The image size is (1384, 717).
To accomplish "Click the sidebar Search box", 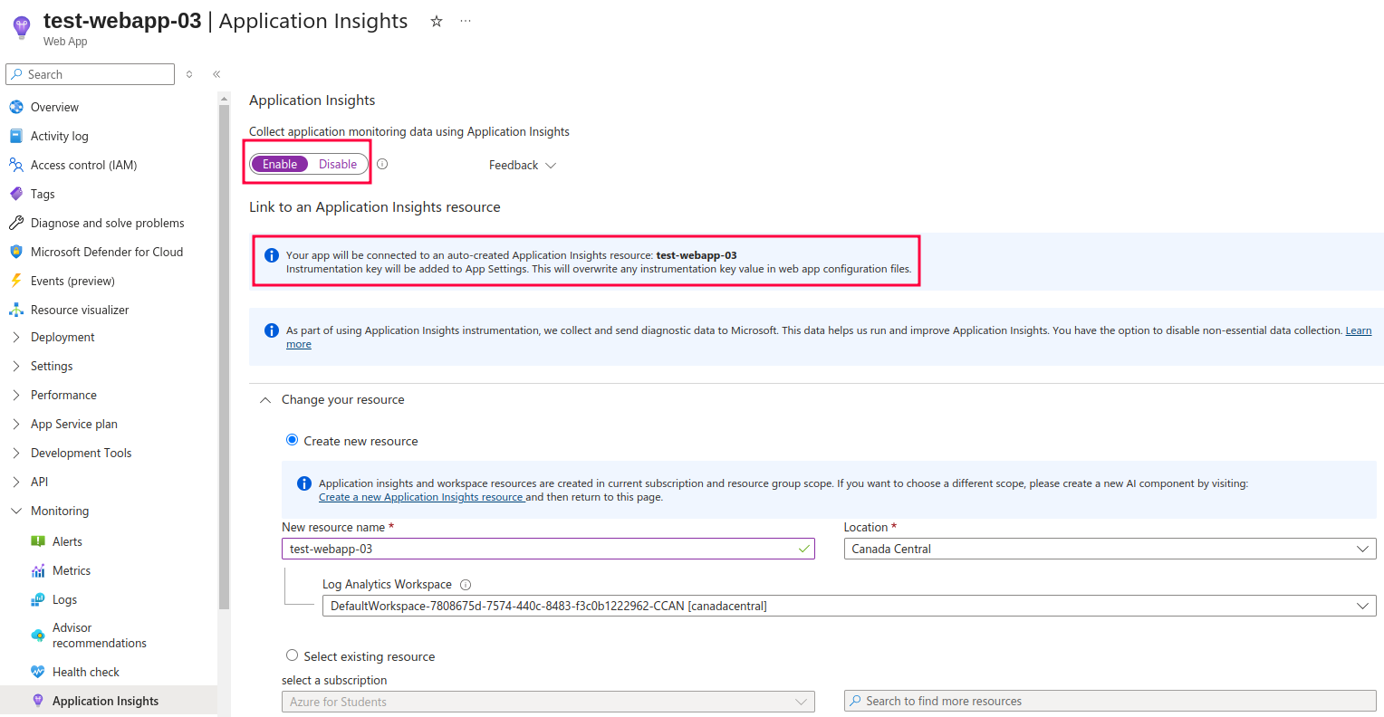I will pyautogui.click(x=90, y=74).
